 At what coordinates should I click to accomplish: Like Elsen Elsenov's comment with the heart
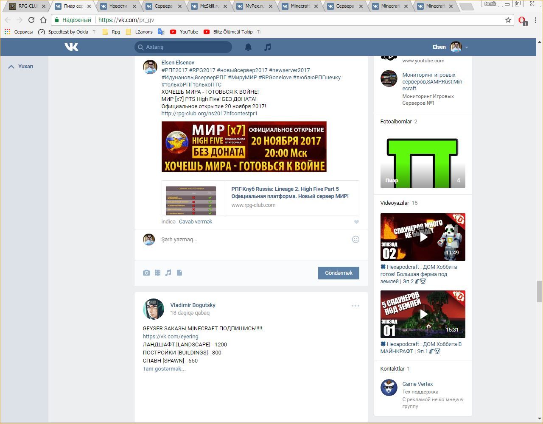[356, 222]
